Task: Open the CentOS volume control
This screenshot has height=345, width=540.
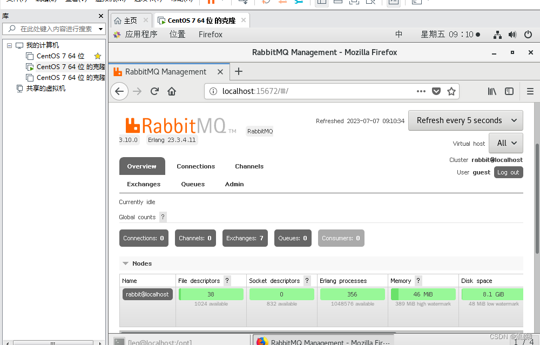Action: (x=512, y=35)
